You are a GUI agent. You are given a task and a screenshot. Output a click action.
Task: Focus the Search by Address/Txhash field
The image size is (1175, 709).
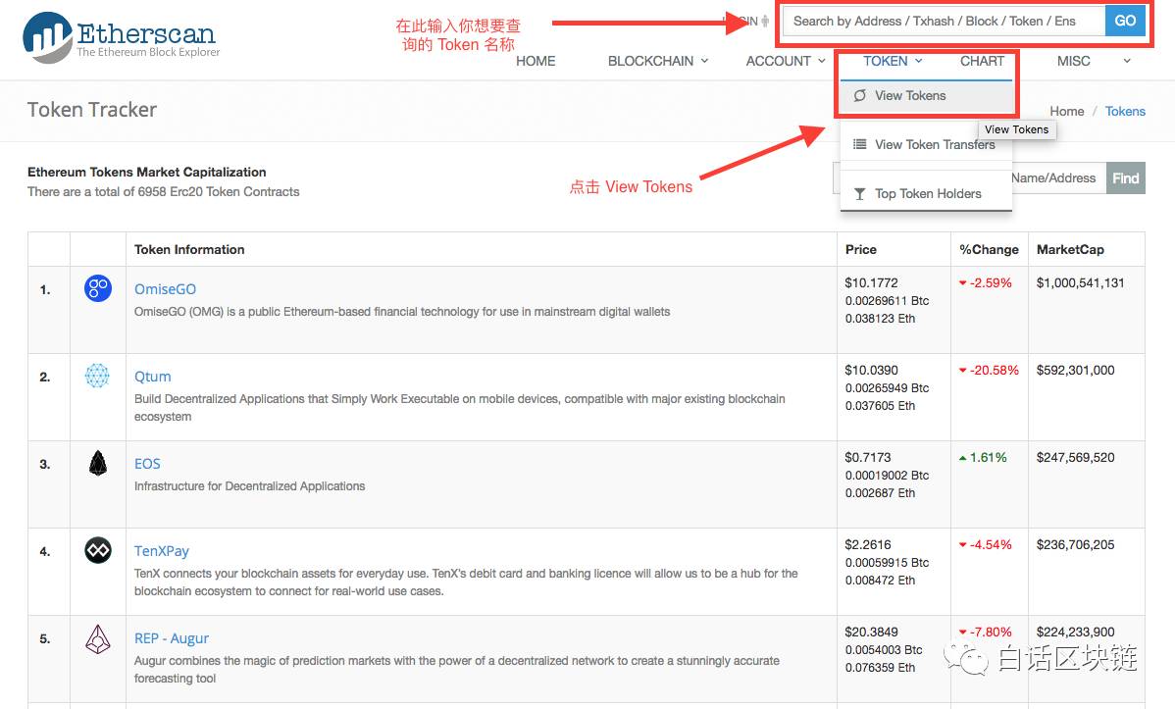[x=945, y=21]
